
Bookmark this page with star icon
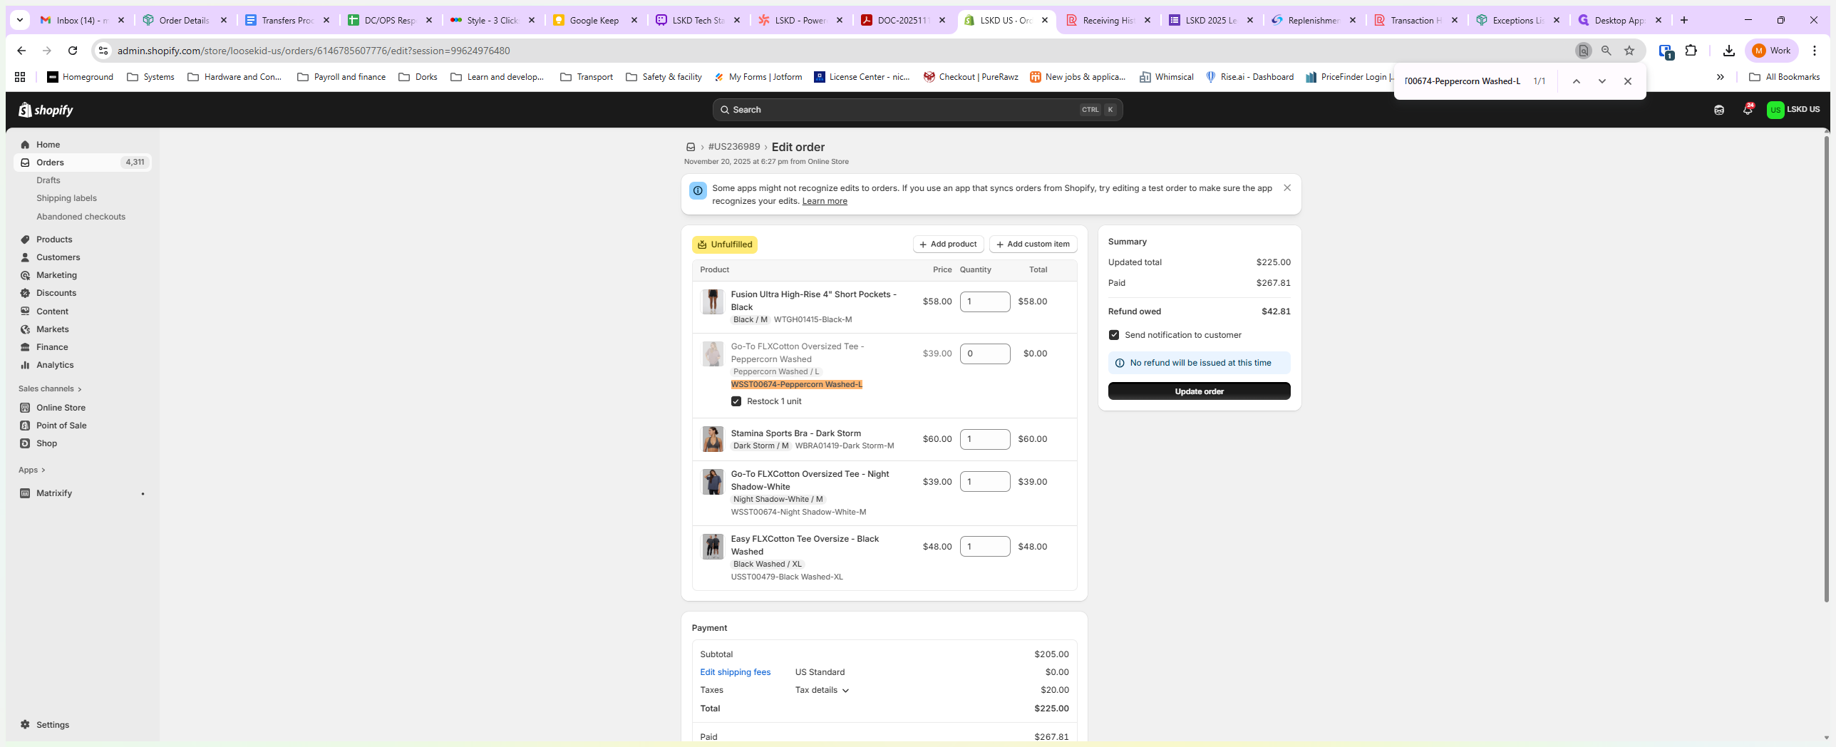pyautogui.click(x=1629, y=51)
